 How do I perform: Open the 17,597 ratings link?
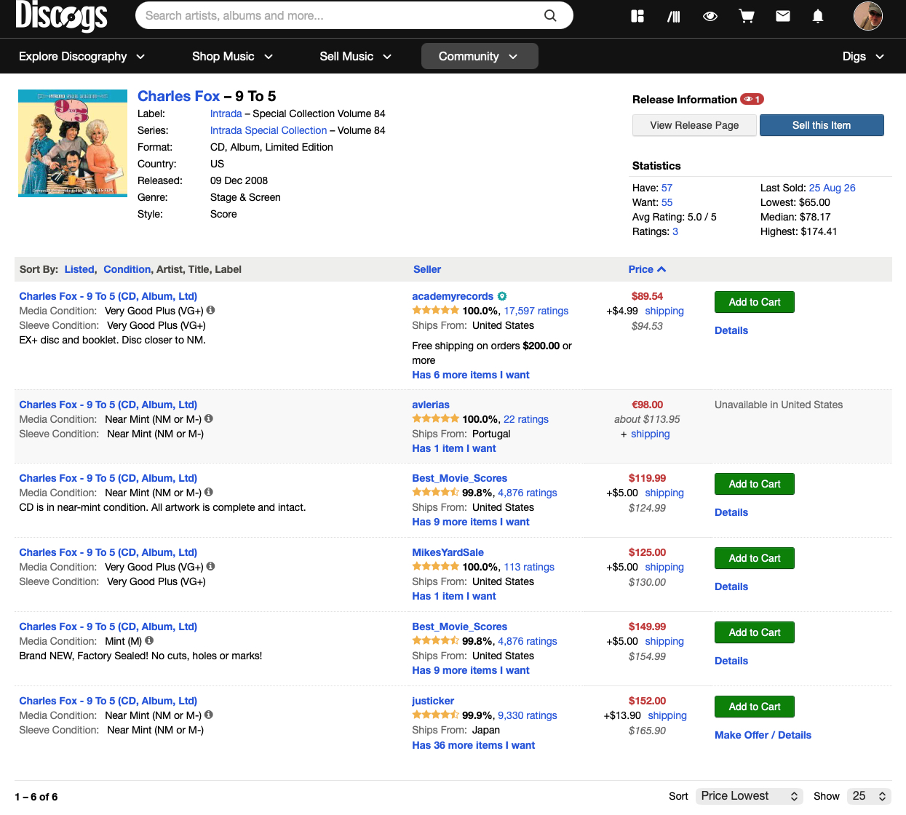[x=536, y=311]
